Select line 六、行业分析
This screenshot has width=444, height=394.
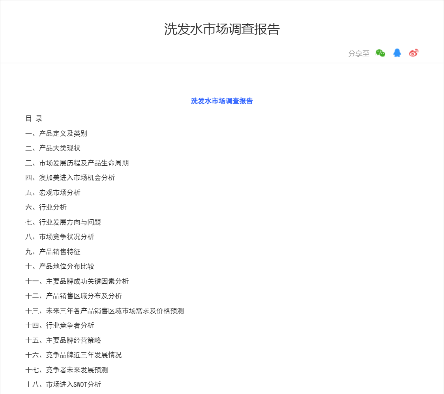46,207
